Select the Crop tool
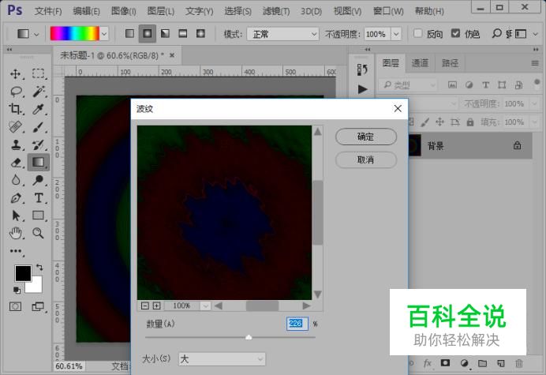 tap(16, 109)
